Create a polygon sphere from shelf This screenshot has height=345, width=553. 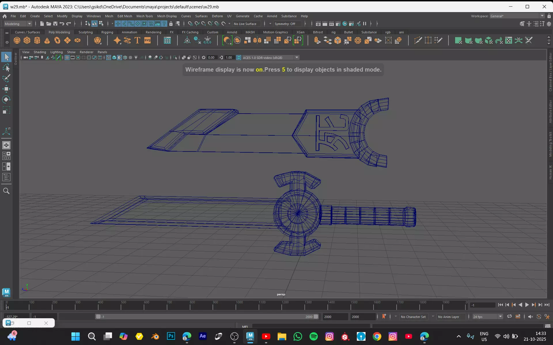click(17, 41)
